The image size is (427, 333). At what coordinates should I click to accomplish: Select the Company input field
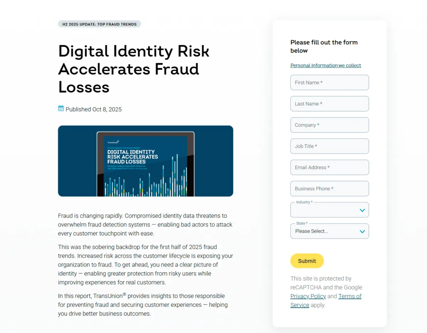[329, 125]
